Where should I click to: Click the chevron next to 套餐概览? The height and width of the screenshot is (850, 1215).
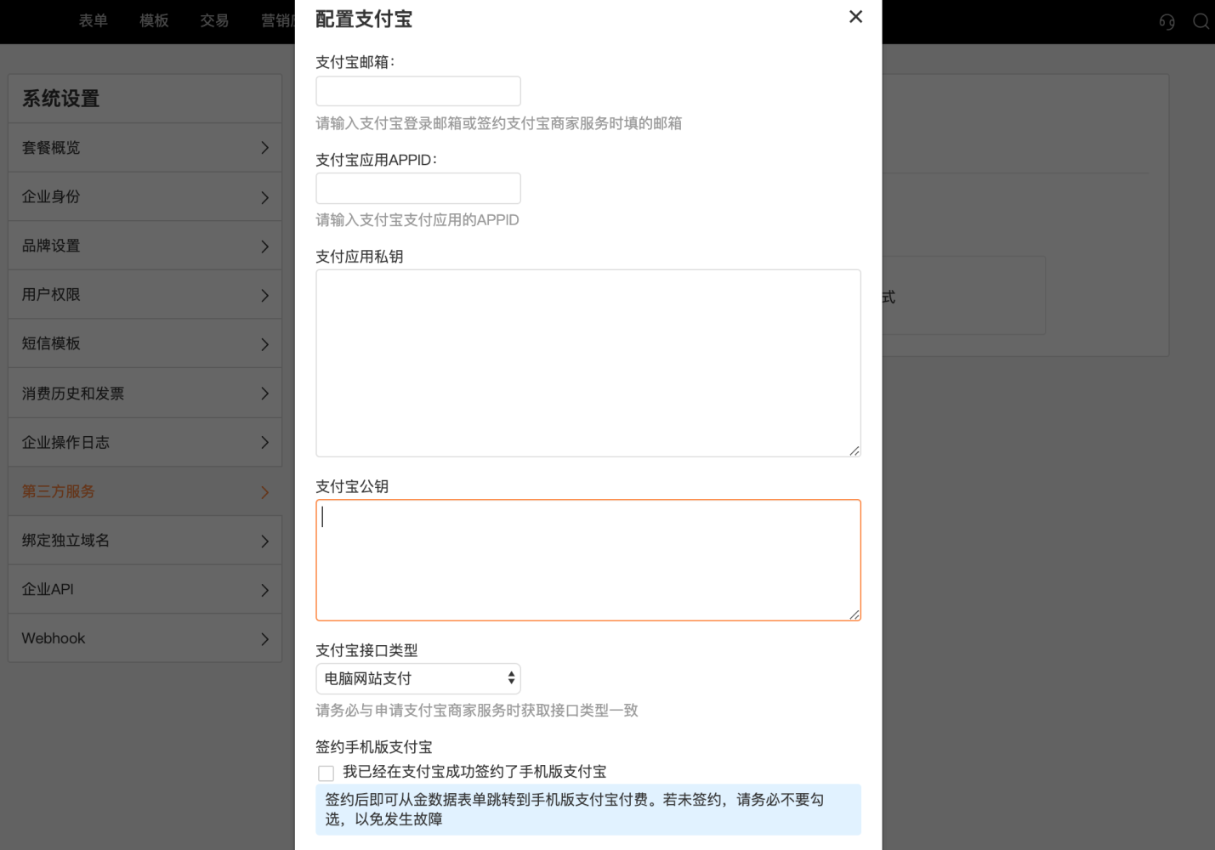click(x=264, y=148)
